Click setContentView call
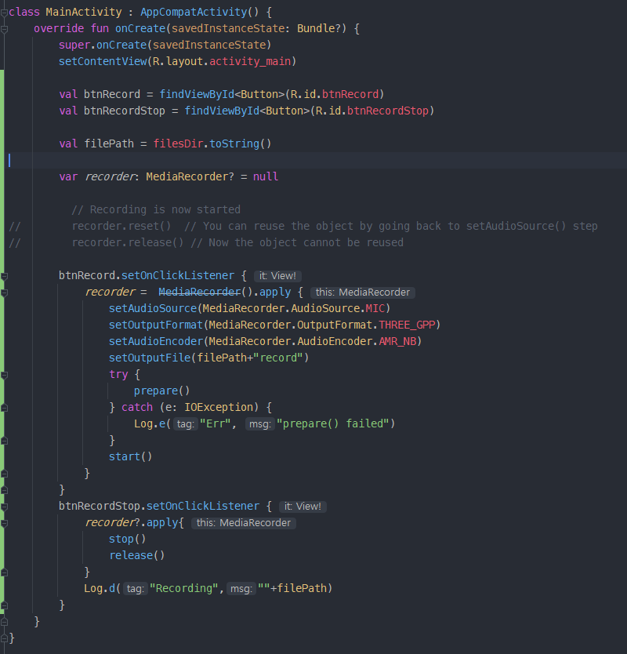Viewport: 627px width, 654px height. point(103,61)
